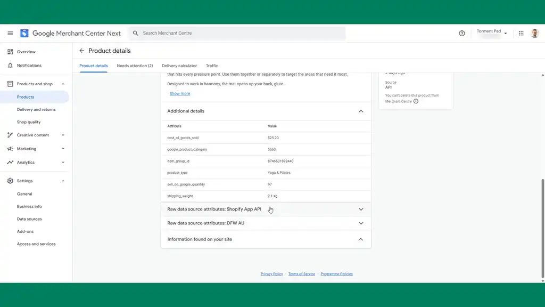Open Overview in the sidebar
545x307 pixels.
(x=26, y=52)
